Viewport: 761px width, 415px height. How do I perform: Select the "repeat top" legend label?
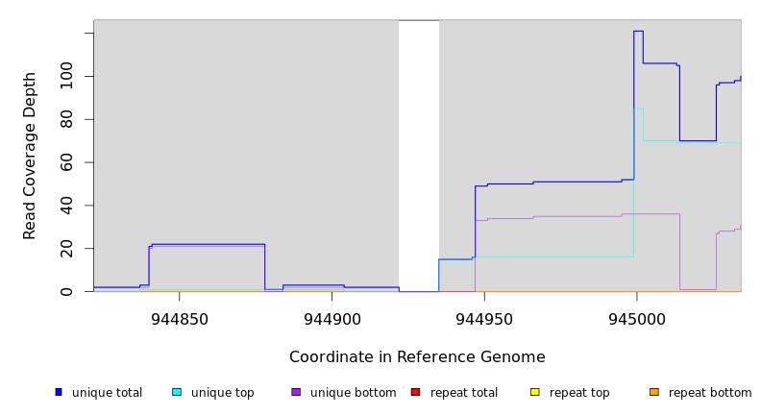[x=580, y=393]
